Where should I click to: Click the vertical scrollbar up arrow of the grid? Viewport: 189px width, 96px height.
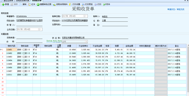click(x=188, y=45)
